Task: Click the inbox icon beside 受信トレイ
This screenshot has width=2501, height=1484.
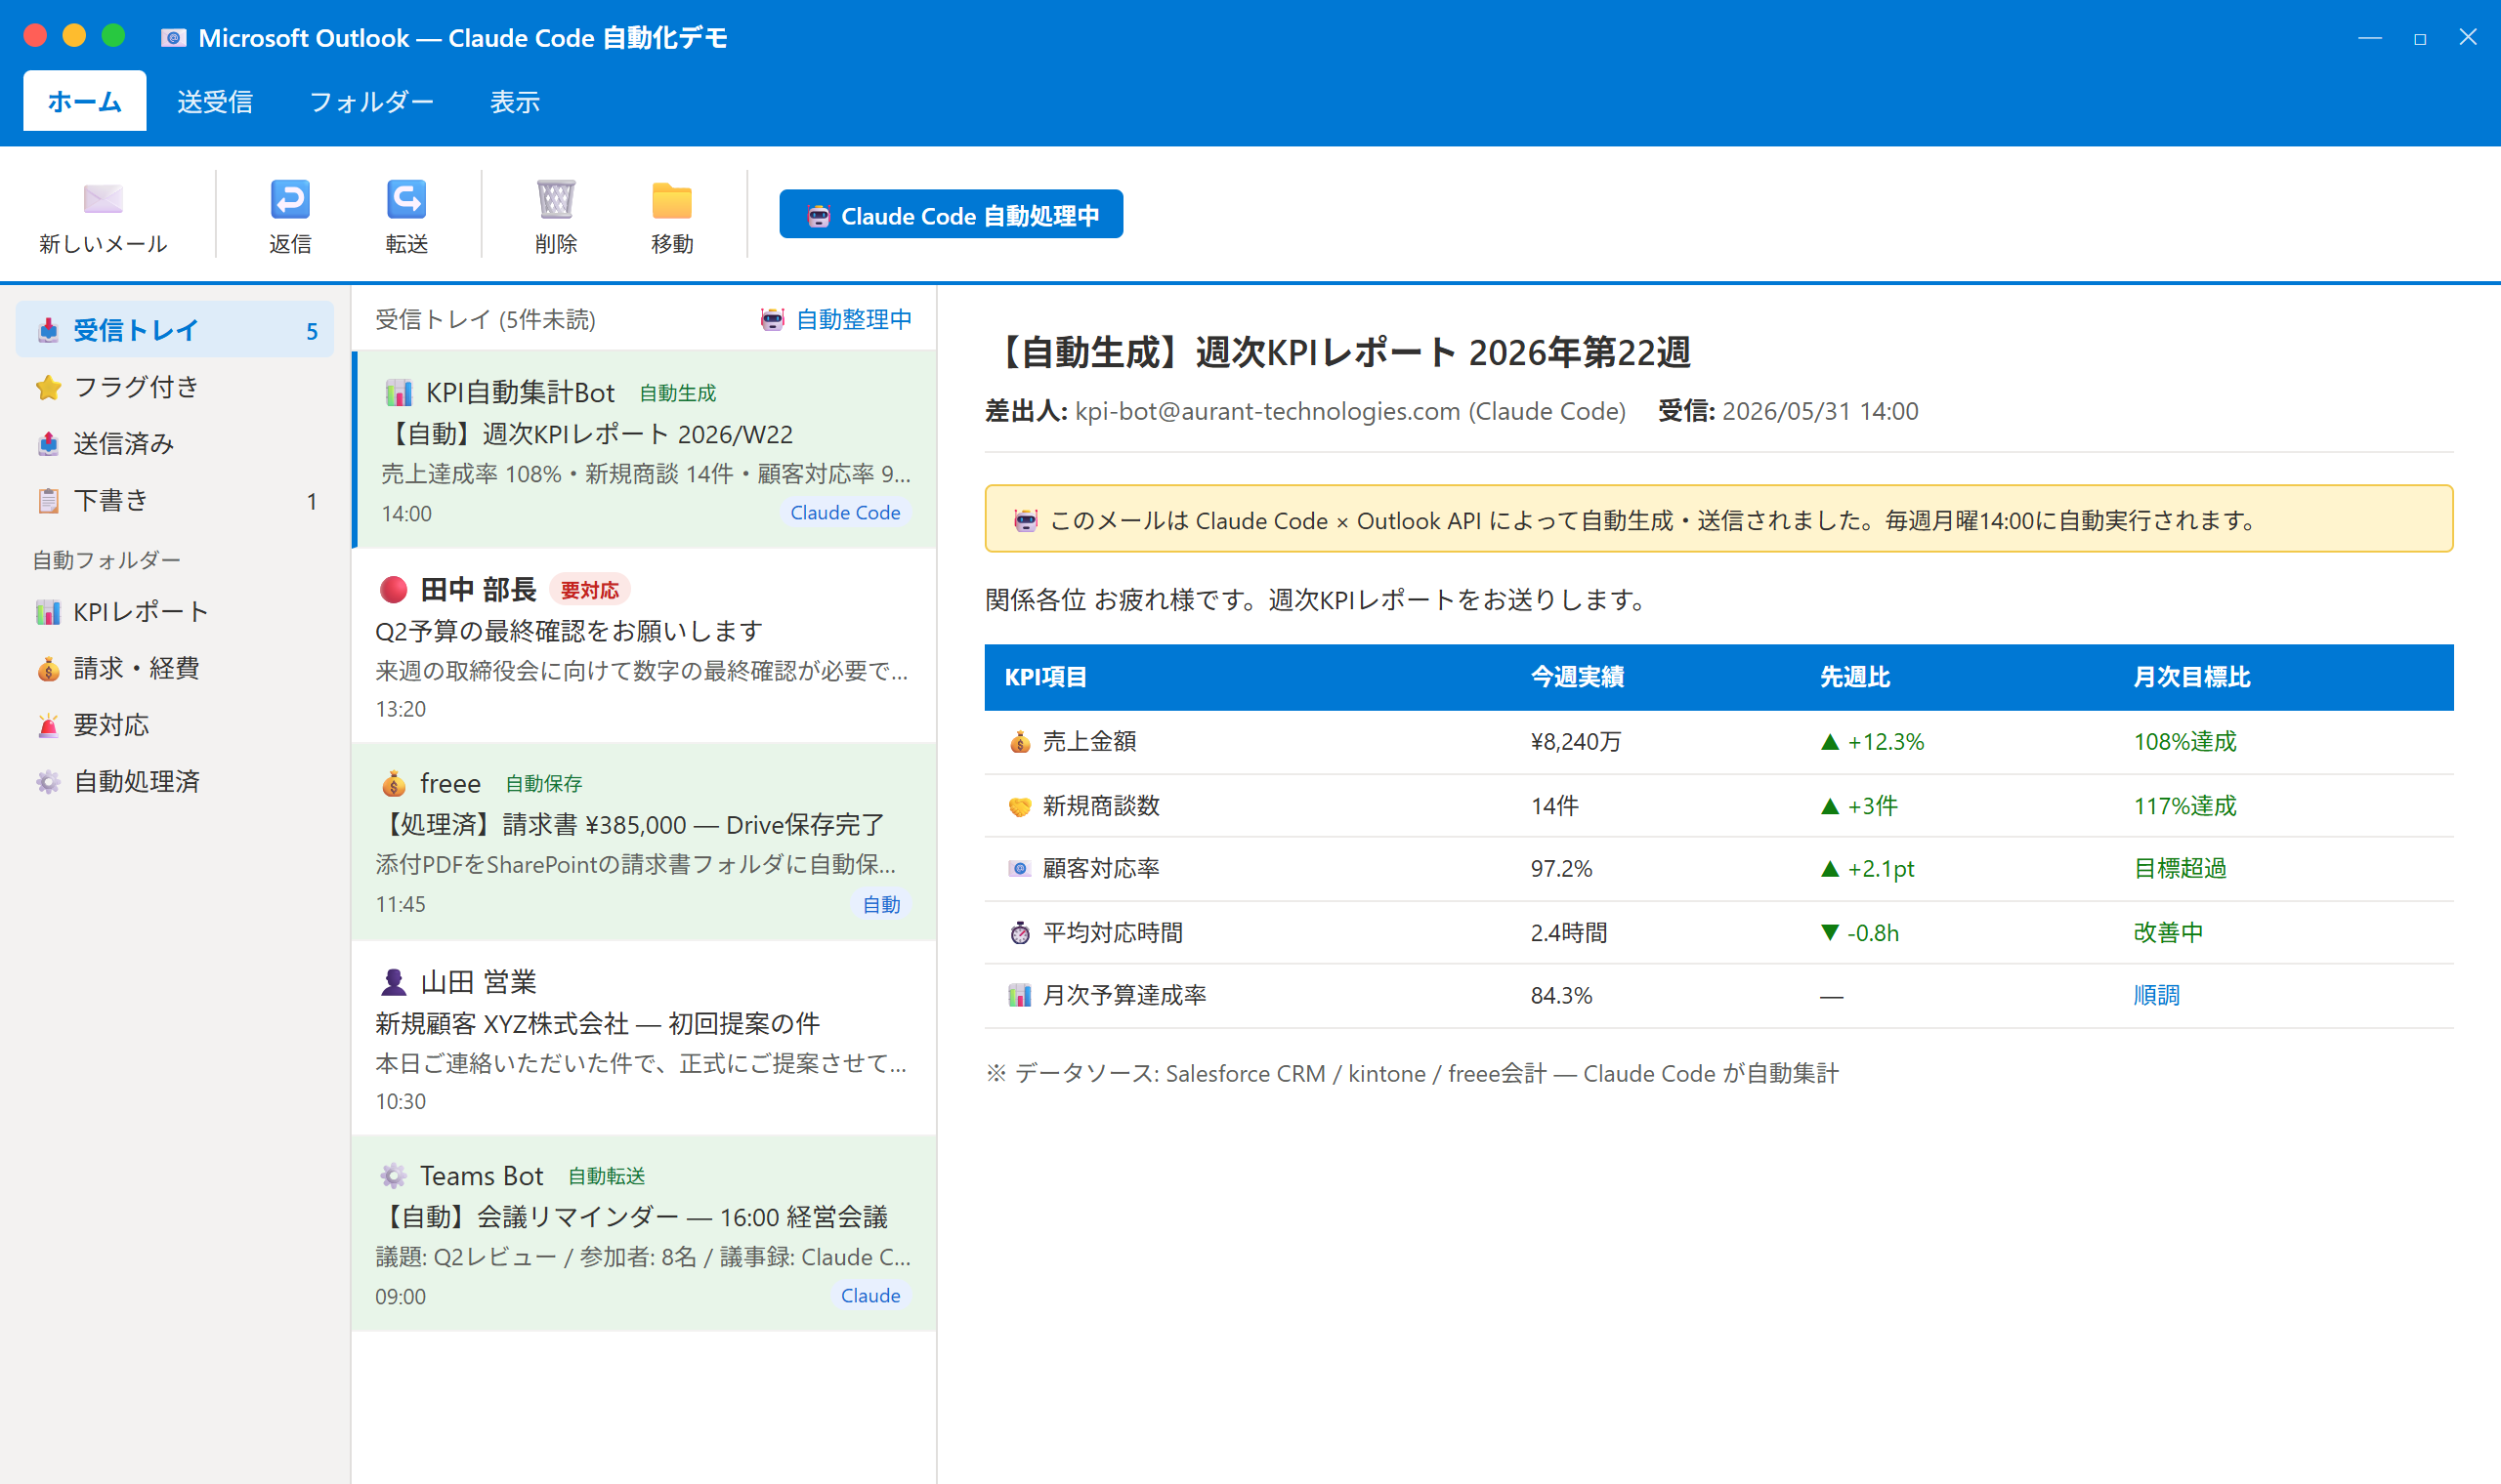Action: [x=48, y=330]
